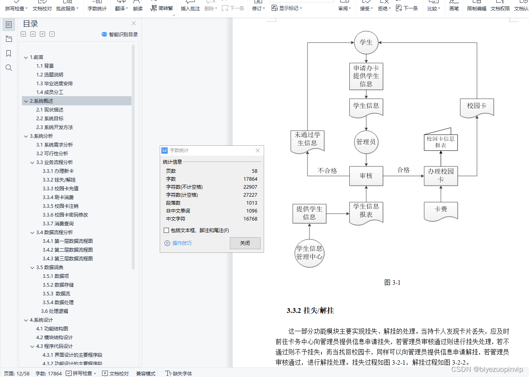This screenshot has height=377, width=529.
Task: Click 字数: 17864 in status bar
Action: click(x=49, y=373)
